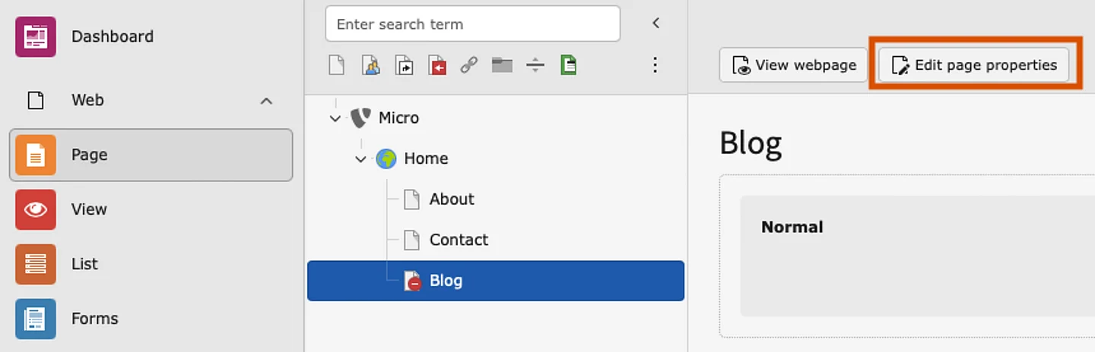Open the Forms module
Viewport: 1095px width, 352px height.
click(x=94, y=319)
